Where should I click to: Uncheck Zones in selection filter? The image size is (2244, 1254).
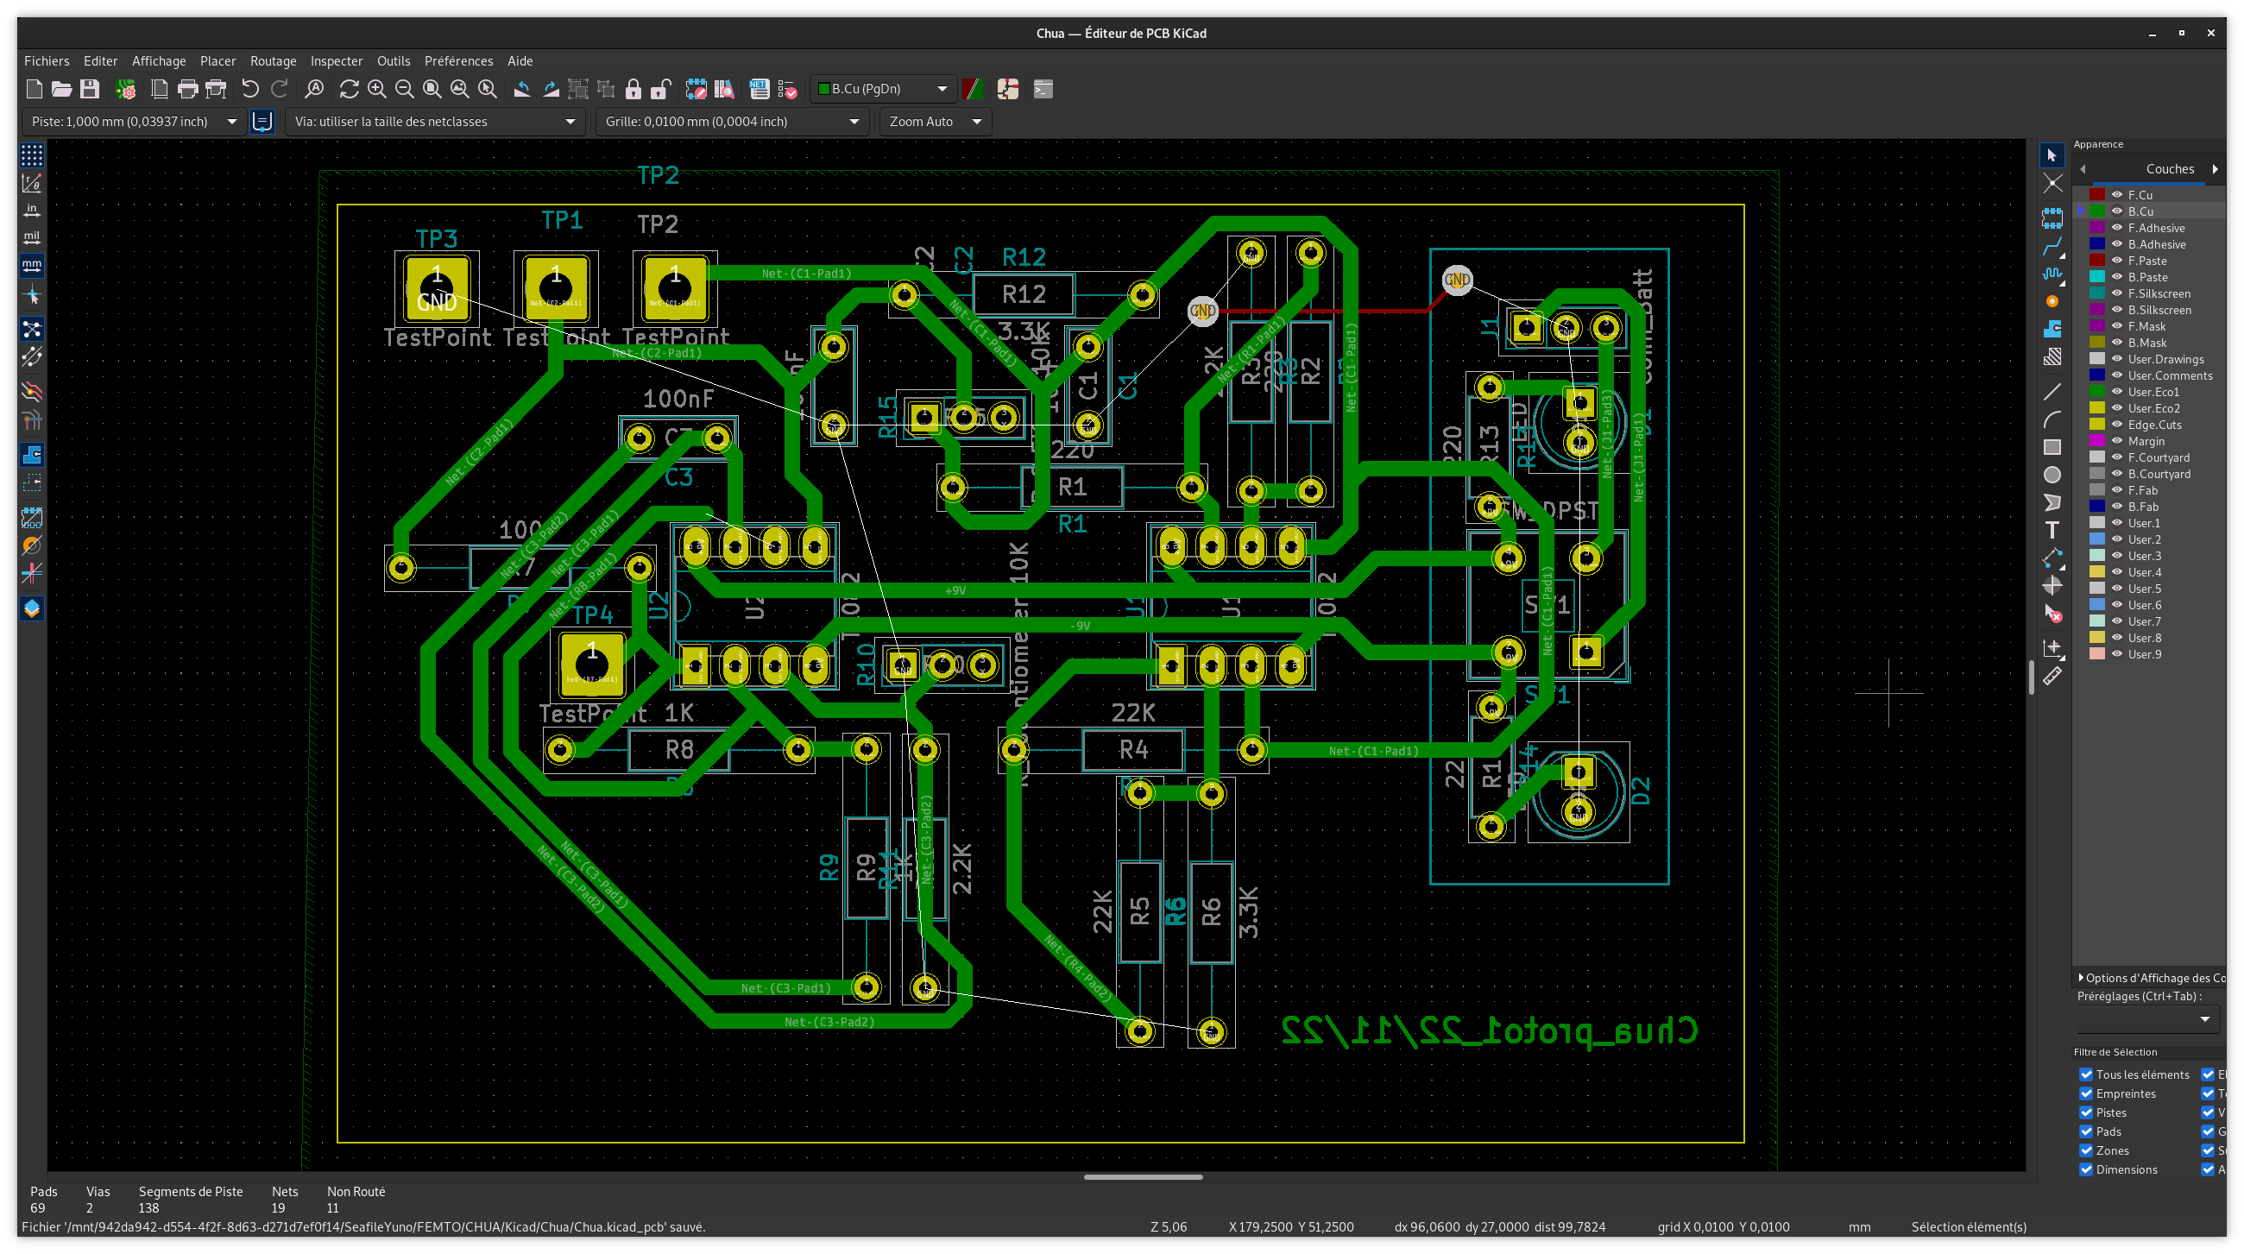[x=2086, y=1151]
